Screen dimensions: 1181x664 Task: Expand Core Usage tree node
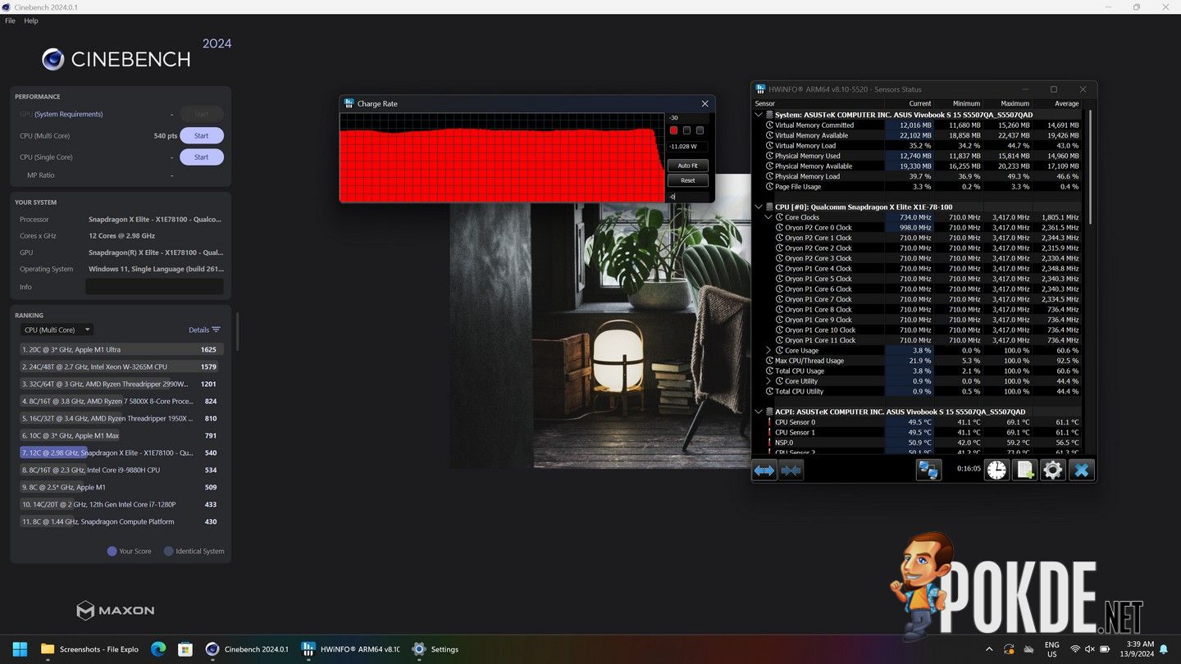pyautogui.click(x=768, y=350)
